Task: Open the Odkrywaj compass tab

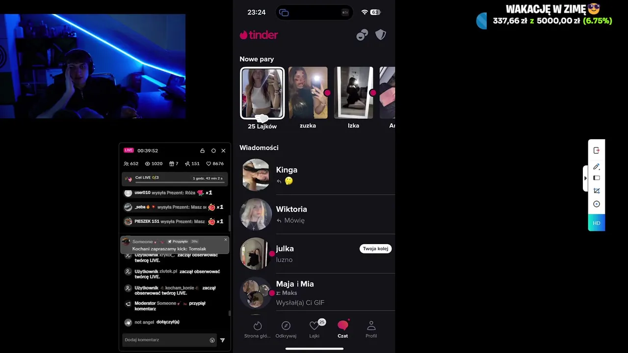Action: [286, 330]
